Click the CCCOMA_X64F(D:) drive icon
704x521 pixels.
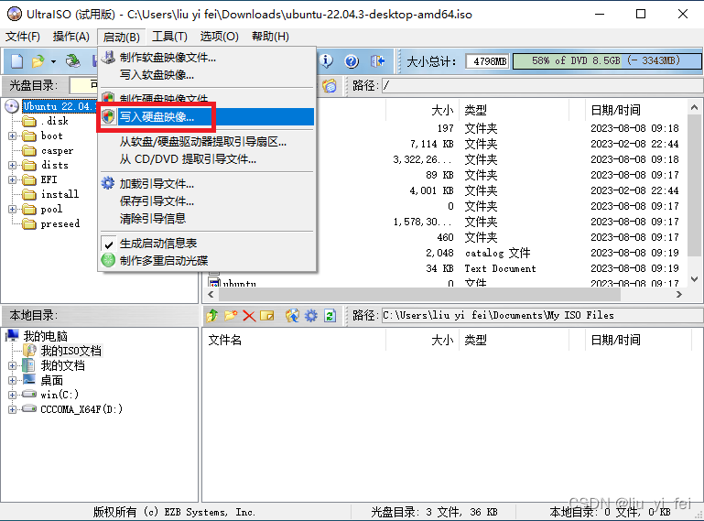click(29, 408)
